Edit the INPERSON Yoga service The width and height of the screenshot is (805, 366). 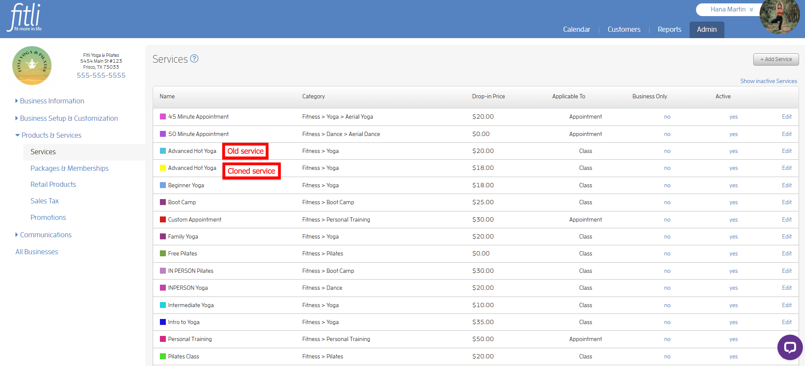click(x=787, y=288)
